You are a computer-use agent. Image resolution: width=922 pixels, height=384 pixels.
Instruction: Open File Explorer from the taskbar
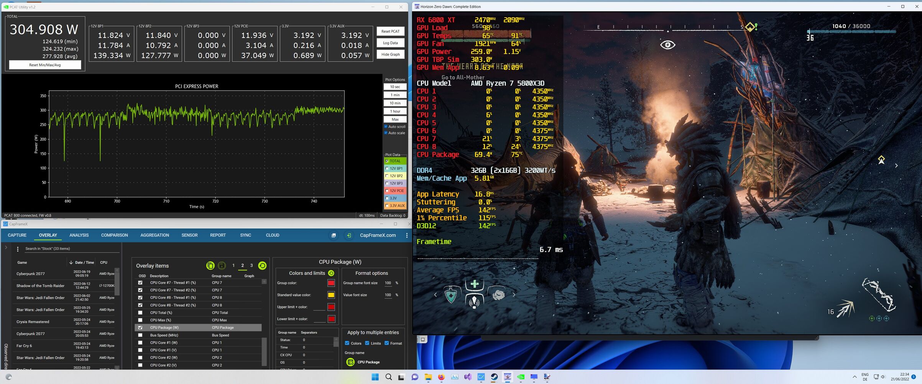tap(428, 377)
